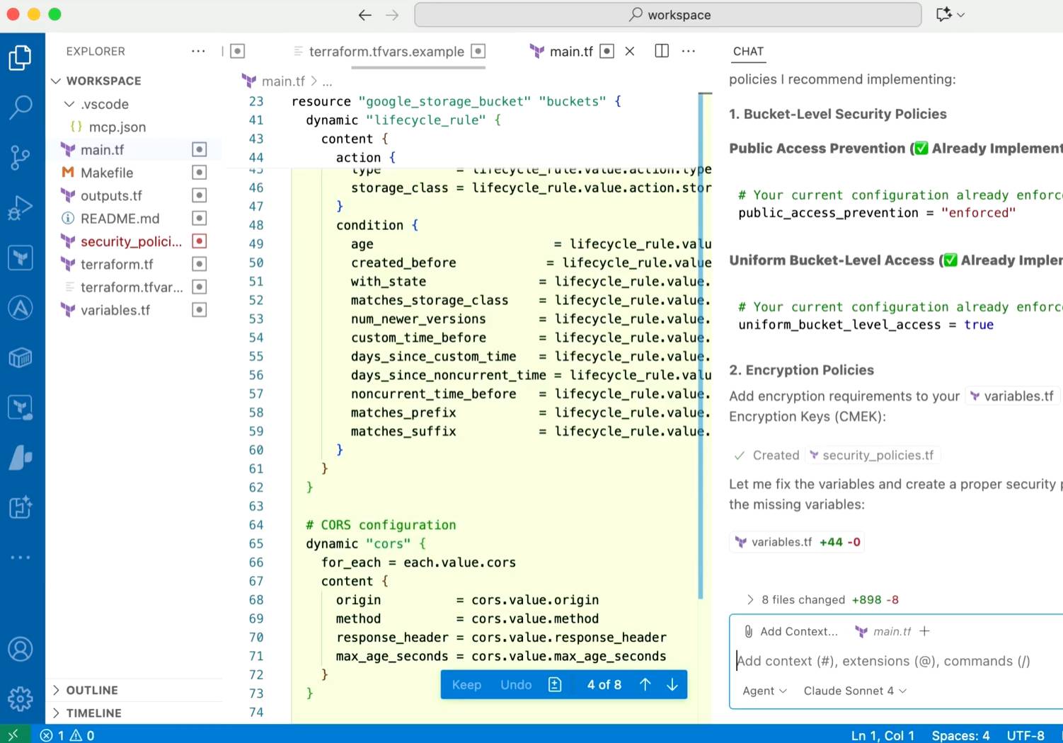The image size is (1063, 743).
Task: Click the split editor icon
Action: [662, 51]
